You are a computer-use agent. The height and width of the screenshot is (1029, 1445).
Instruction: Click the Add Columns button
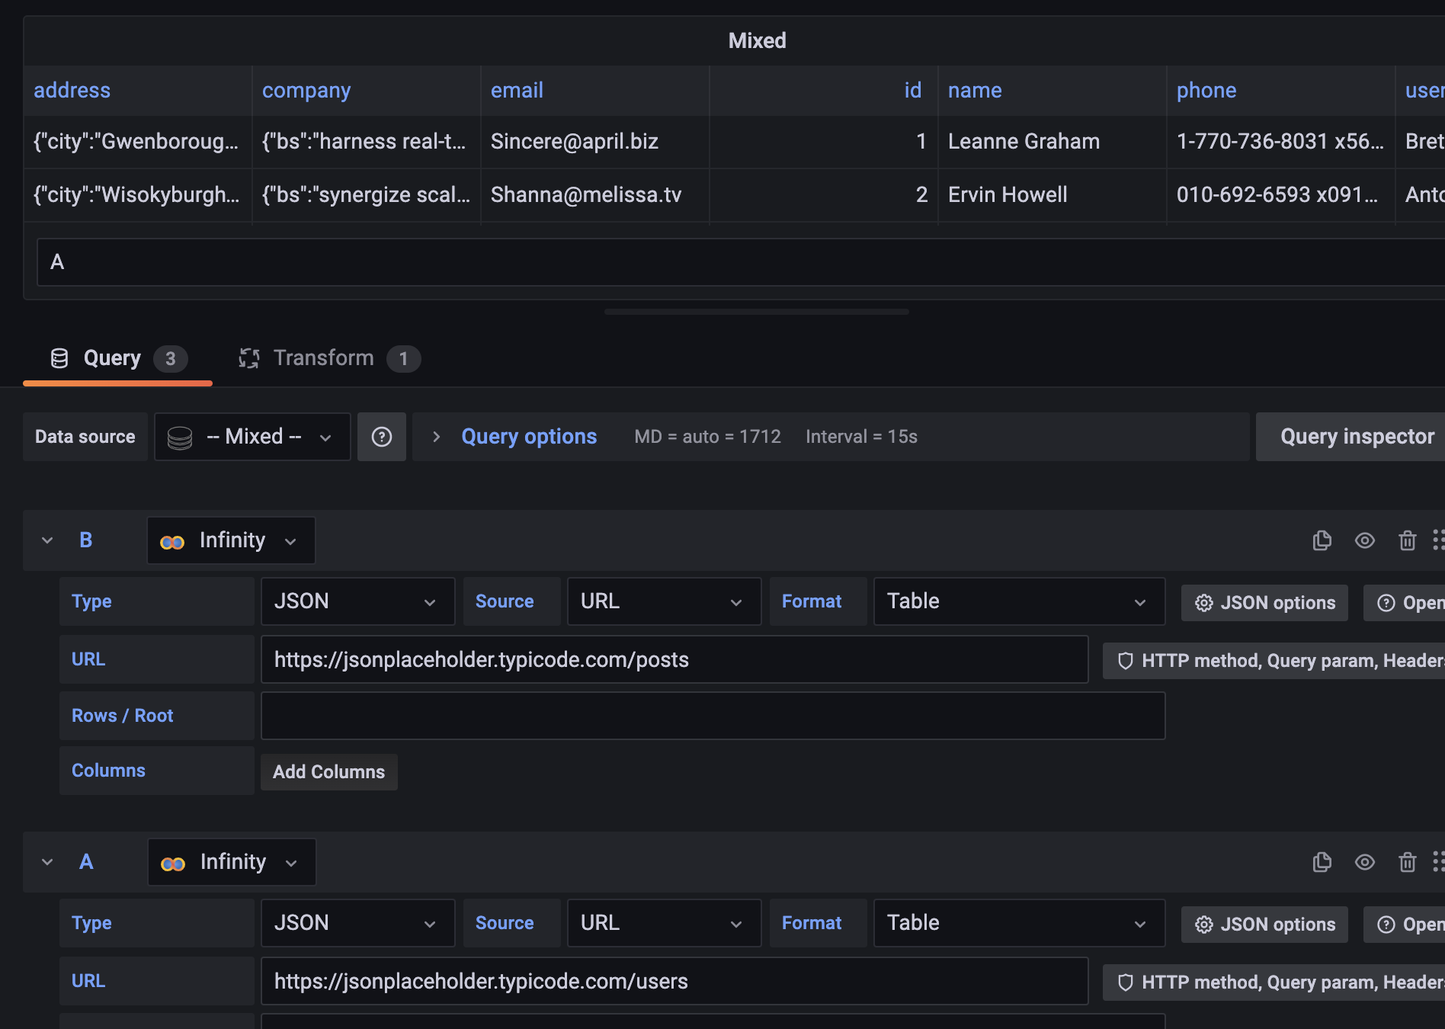328,771
